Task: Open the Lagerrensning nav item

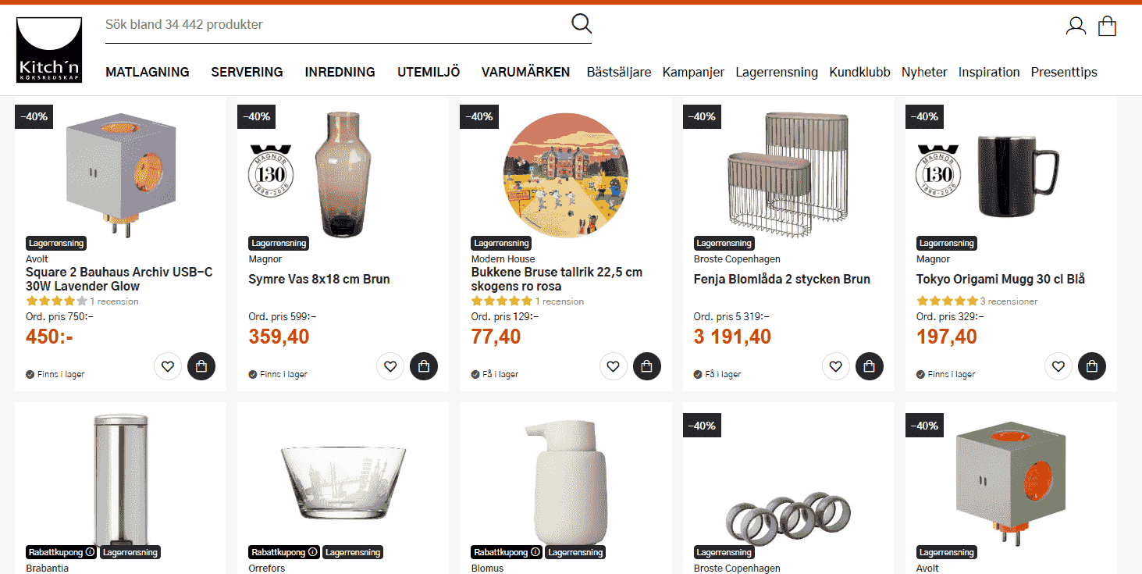Action: click(x=777, y=72)
